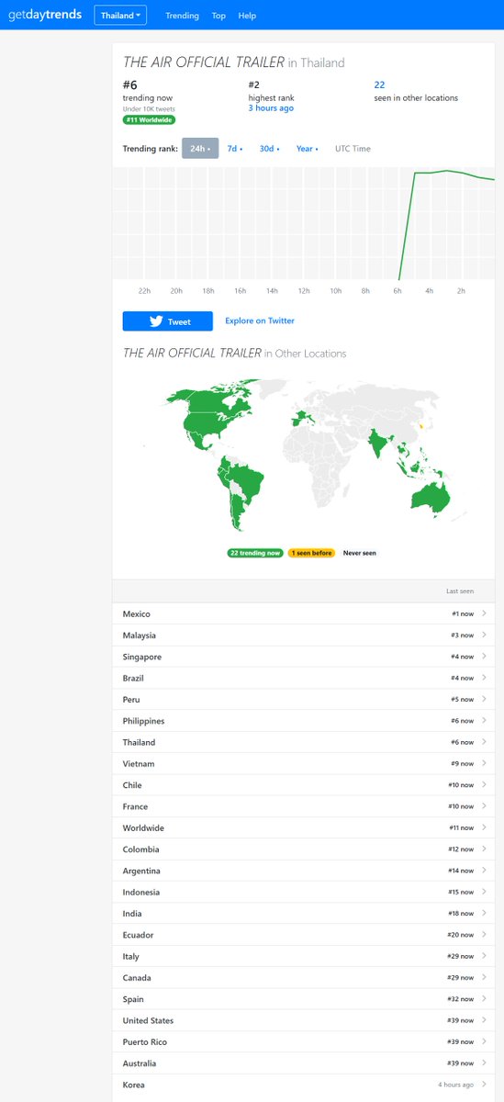
Task: Select the Worldwide list entry
Action: [x=143, y=828]
